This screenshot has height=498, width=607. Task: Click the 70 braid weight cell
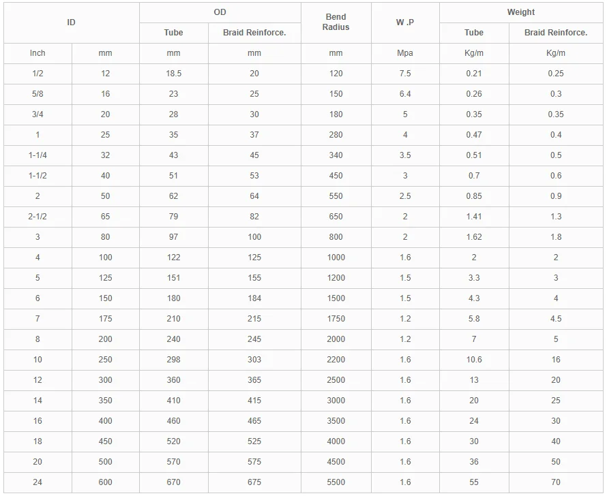556,482
